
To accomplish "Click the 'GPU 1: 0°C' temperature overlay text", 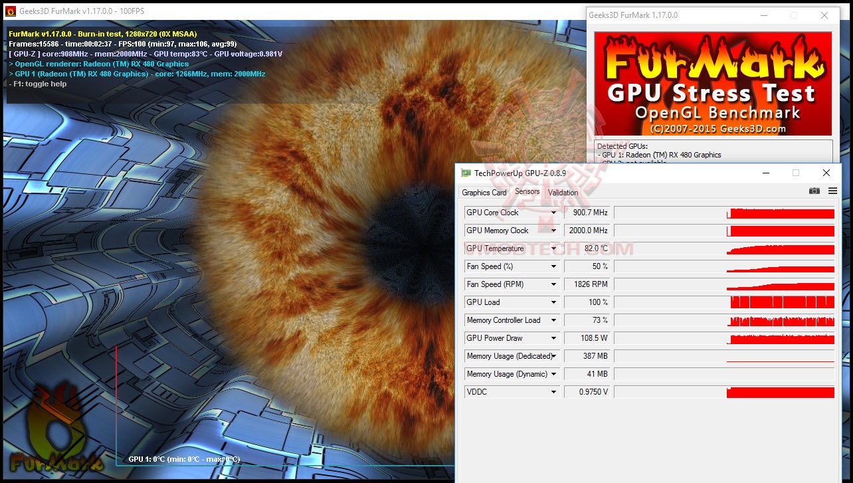I will 184,459.
